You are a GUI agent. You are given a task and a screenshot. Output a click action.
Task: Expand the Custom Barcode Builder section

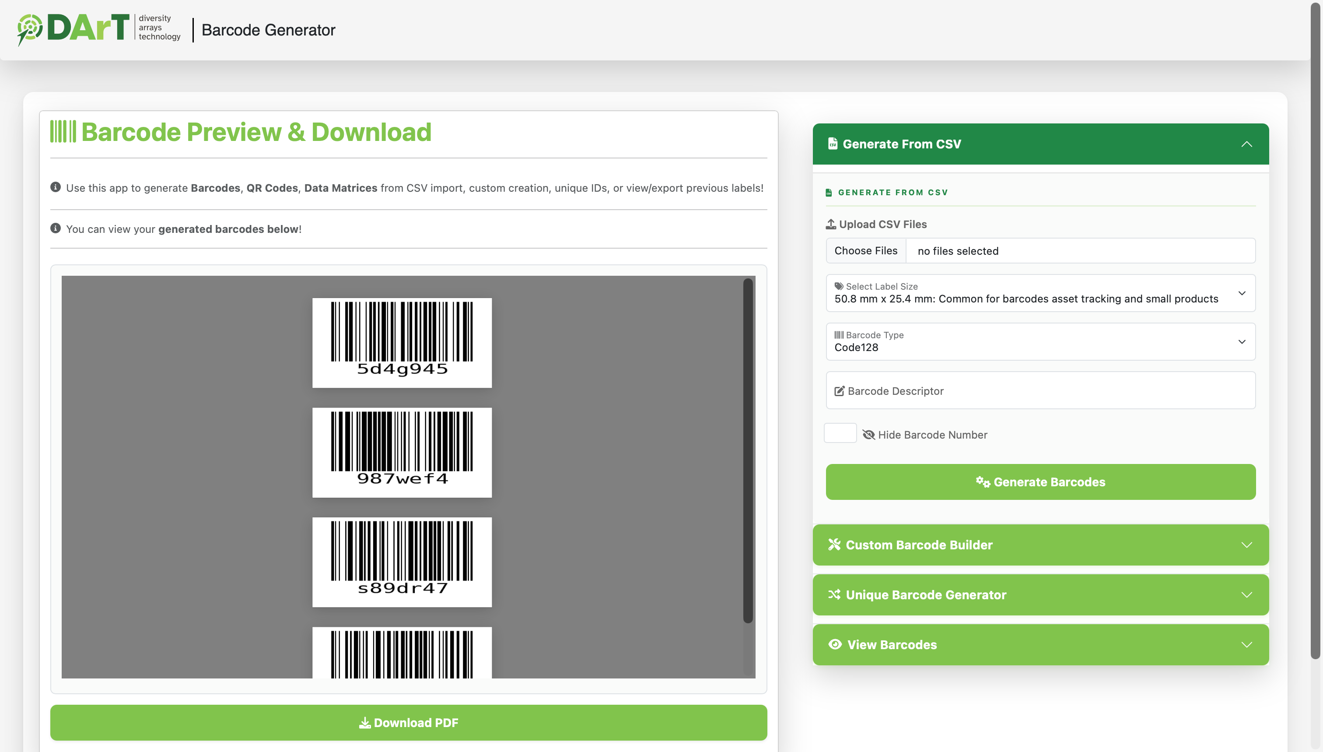[x=1040, y=545]
